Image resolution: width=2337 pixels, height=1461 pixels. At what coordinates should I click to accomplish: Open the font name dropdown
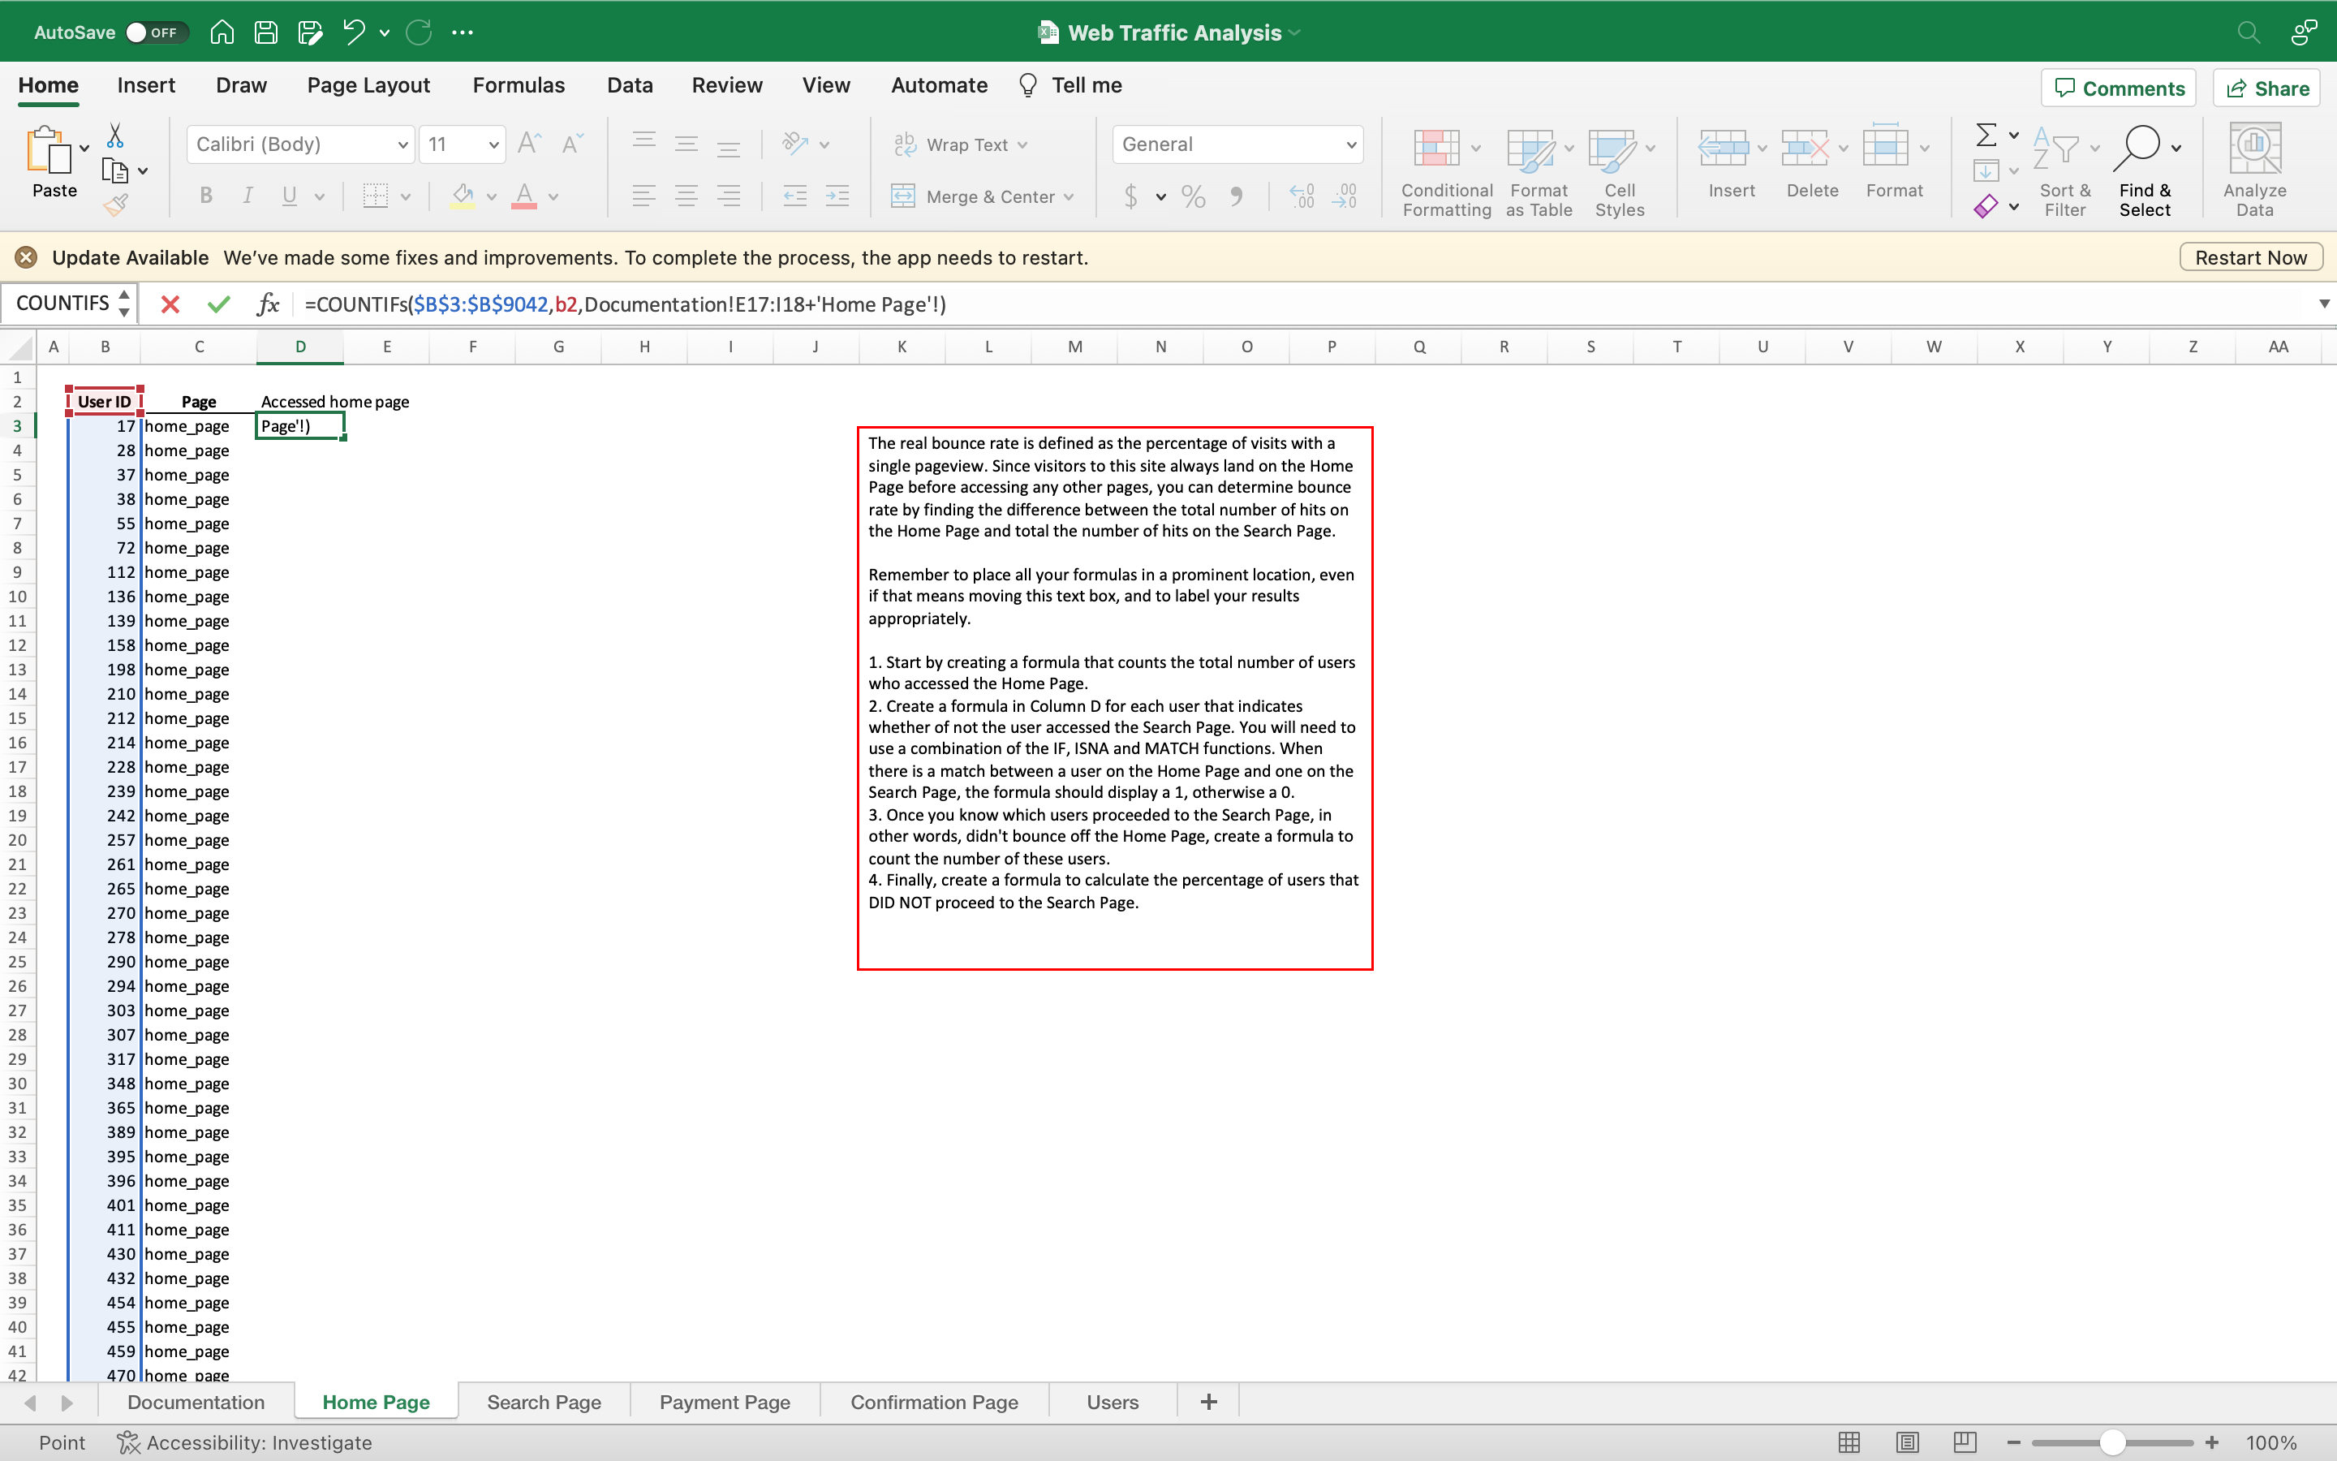click(x=402, y=145)
